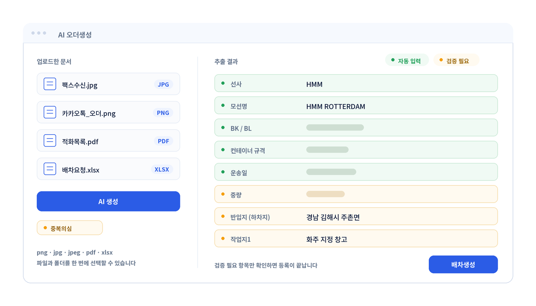This screenshot has width=536, height=306.
Task: Click the 검증 필요 항목만 확인하면 note
Action: coord(266,265)
